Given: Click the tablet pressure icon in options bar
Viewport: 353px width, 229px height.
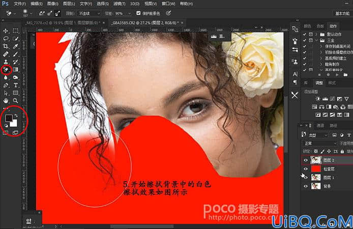Looking at the screenshot, I should pos(168,13).
